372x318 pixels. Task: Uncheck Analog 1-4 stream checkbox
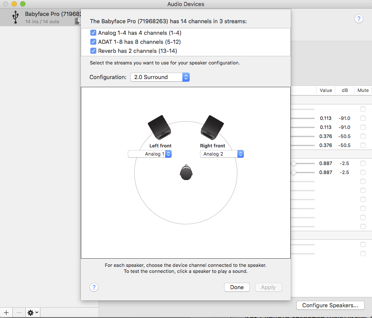coord(93,33)
